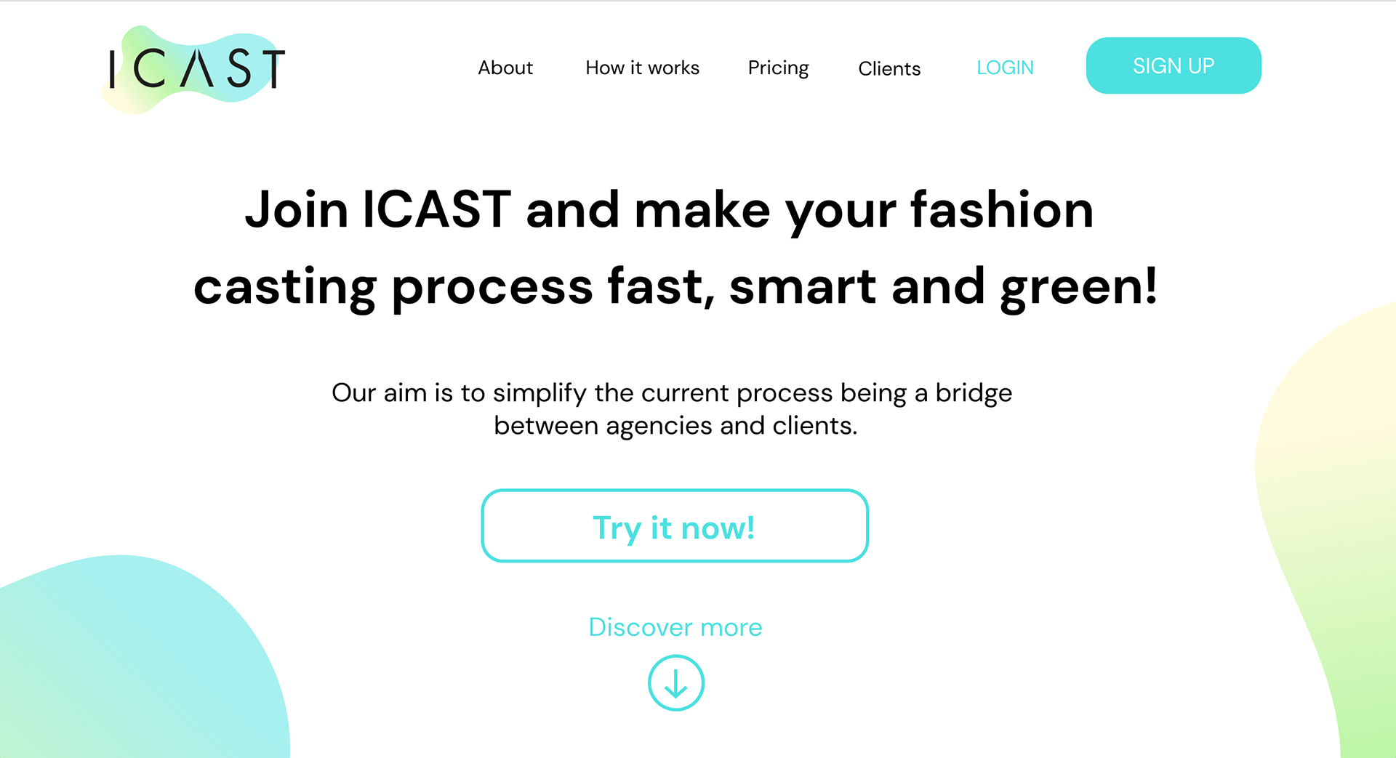The height and width of the screenshot is (758, 1396).
Task: Click the Try it now! button
Action: [675, 525]
